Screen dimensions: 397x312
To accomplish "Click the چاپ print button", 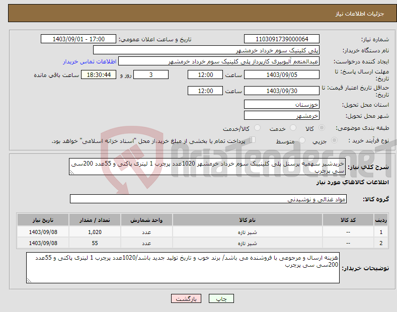I will click(x=221, y=298).
